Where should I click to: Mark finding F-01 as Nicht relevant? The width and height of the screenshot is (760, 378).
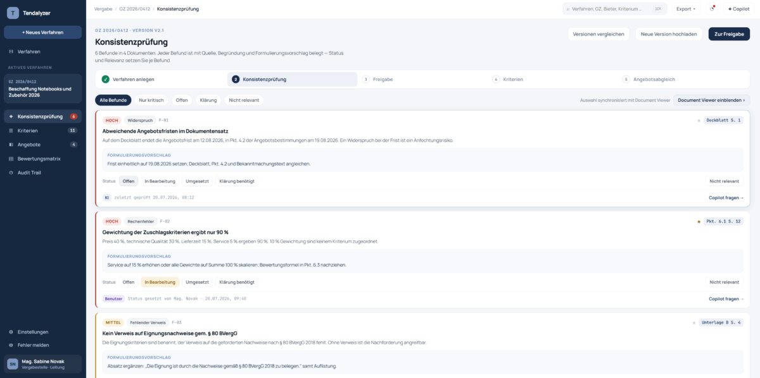coord(724,181)
